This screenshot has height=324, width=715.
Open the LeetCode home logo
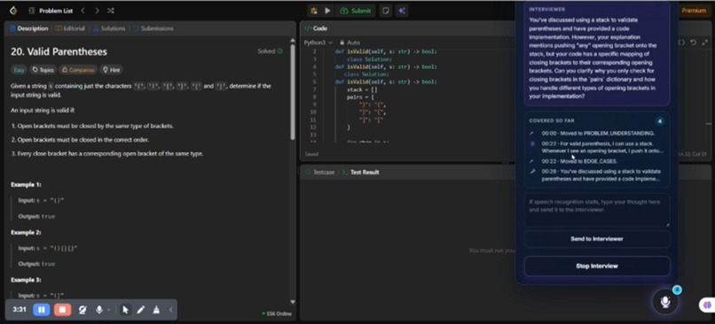[13, 11]
